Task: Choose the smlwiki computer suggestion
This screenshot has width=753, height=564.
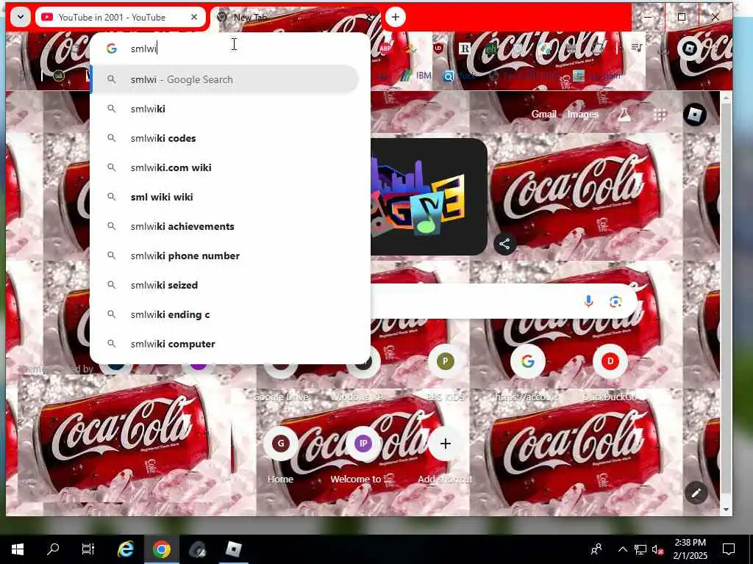Action: pos(225,344)
